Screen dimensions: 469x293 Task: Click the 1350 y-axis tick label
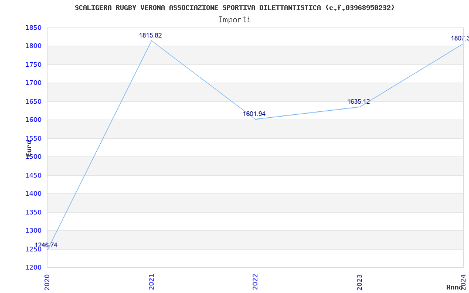(x=33, y=212)
